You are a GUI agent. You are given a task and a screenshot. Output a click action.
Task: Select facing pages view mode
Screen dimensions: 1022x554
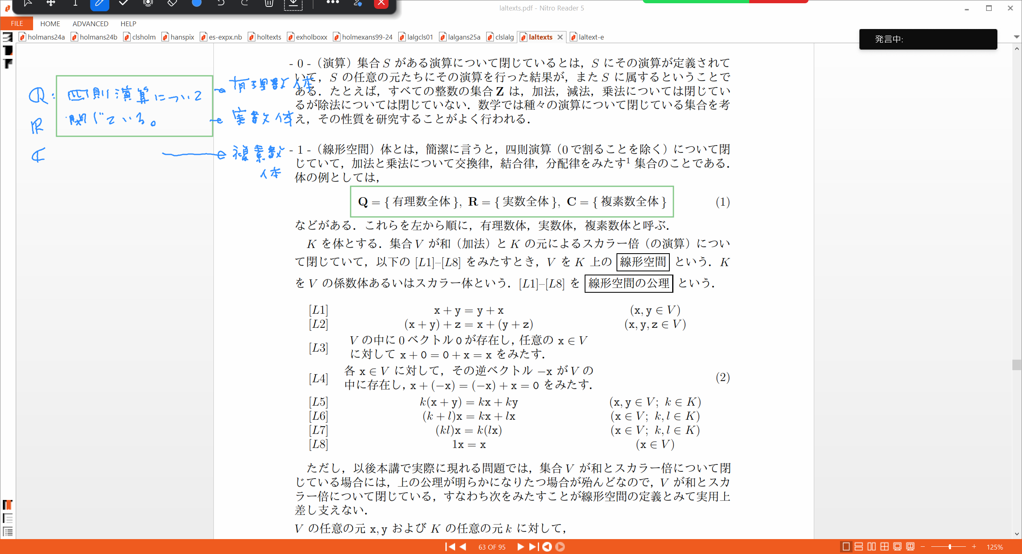coord(872,547)
